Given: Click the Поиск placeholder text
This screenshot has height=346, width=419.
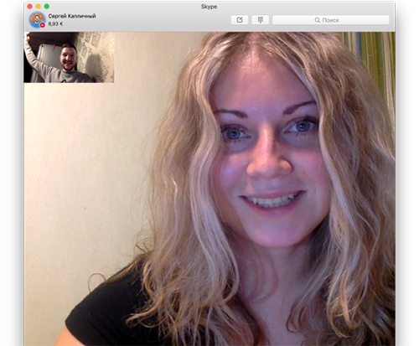Looking at the screenshot, I should pyautogui.click(x=330, y=20).
